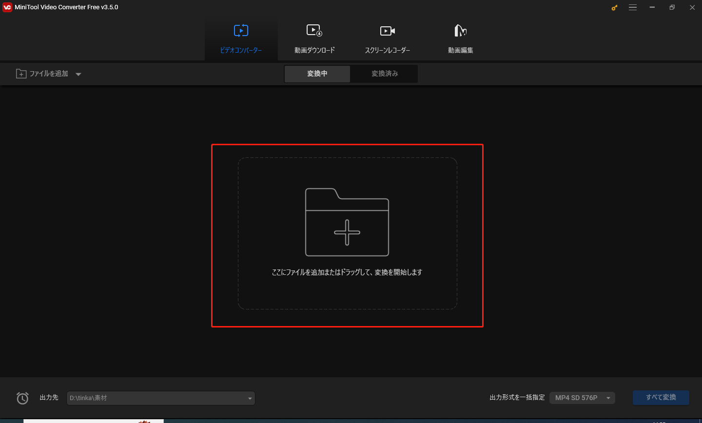The height and width of the screenshot is (423, 702).
Task: Open the スクリーンレコーダー module
Action: [388, 39]
